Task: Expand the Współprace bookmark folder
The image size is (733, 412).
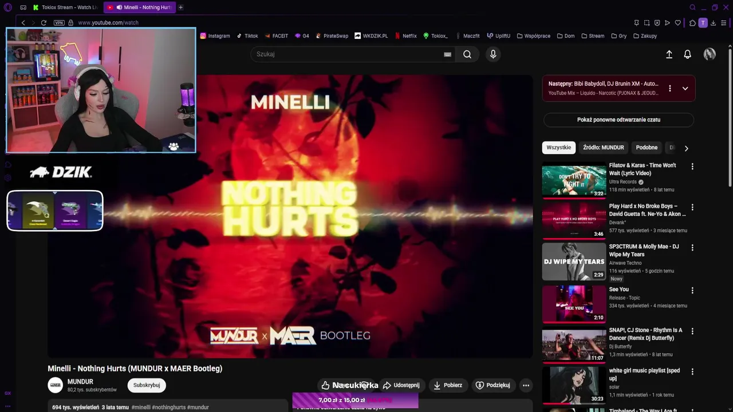Action: [x=534, y=35]
